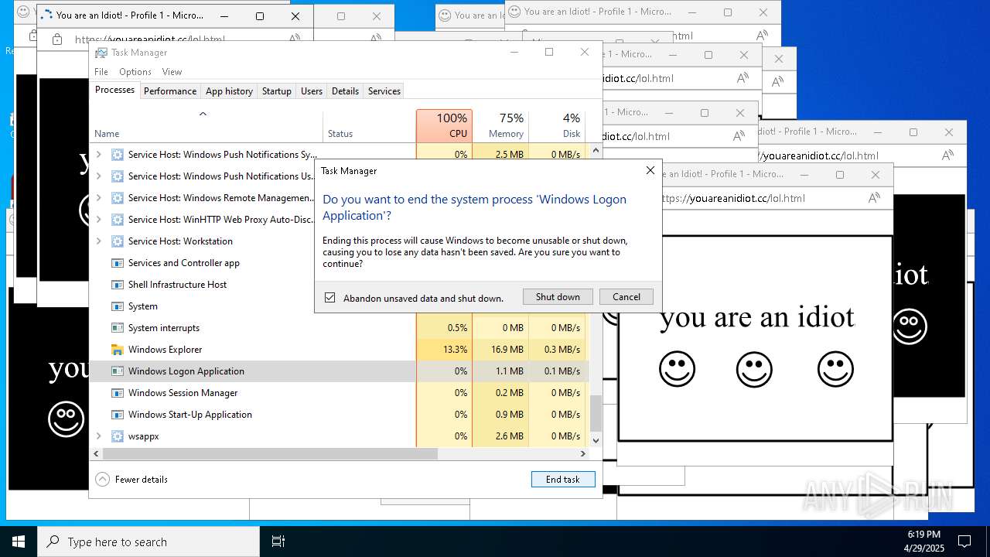The height and width of the screenshot is (557, 990).
Task: Open the Options menu in Task Manager
Action: click(x=135, y=72)
